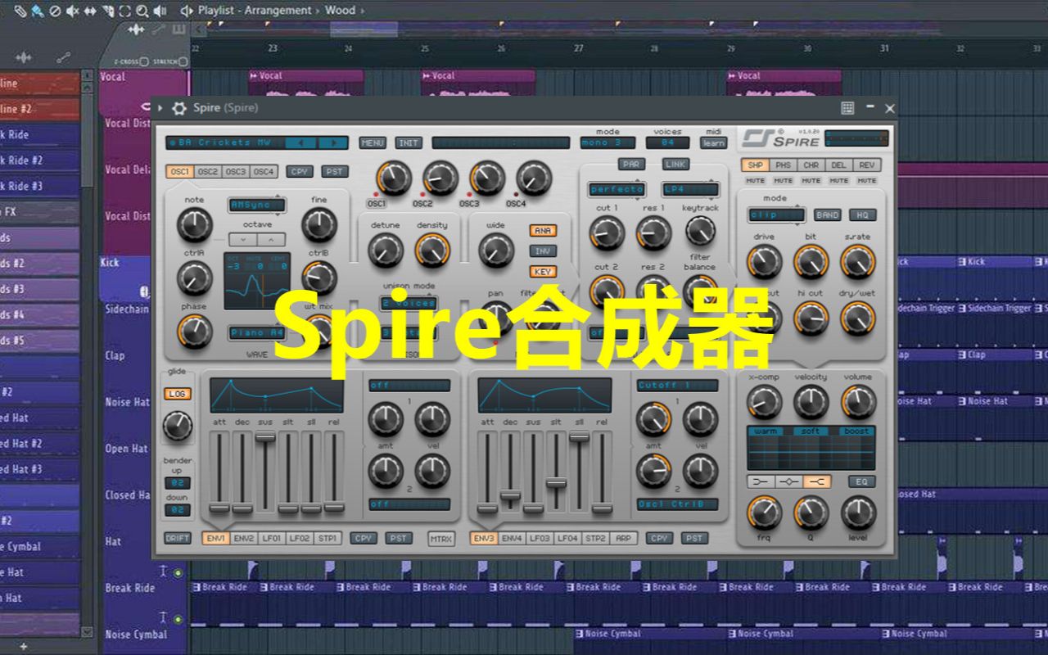Image resolution: width=1048 pixels, height=655 pixels.
Task: Open the mode 'mono 3' dropdown
Action: (x=608, y=143)
